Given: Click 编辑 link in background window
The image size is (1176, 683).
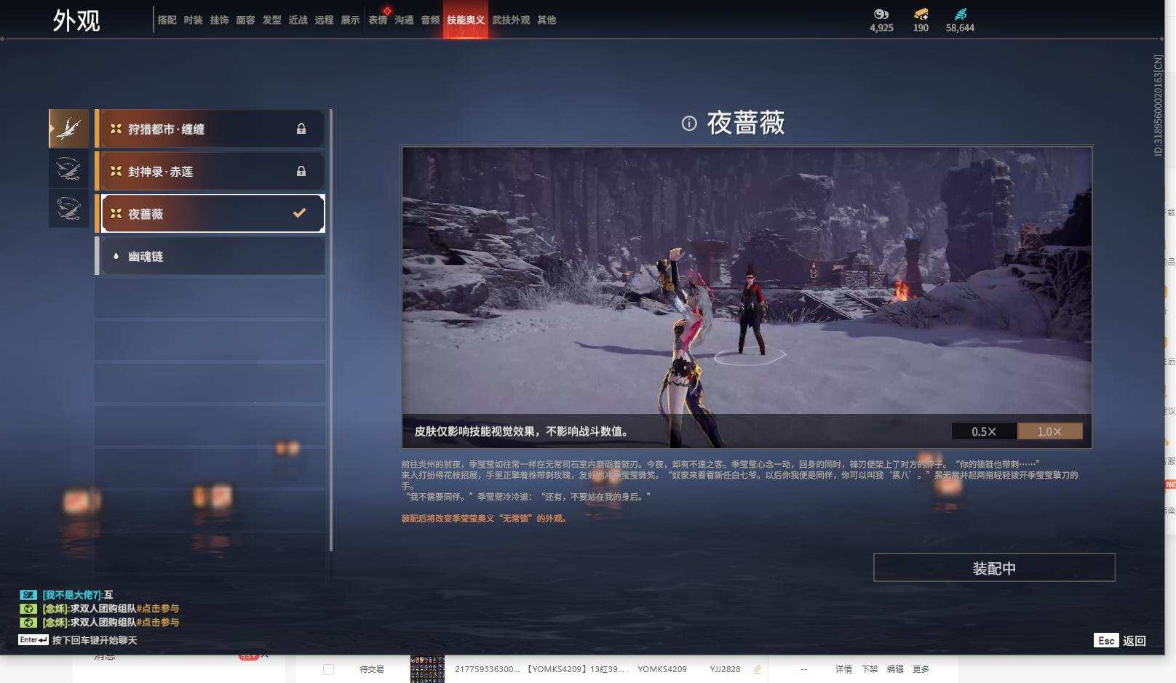Looking at the screenshot, I should point(895,669).
